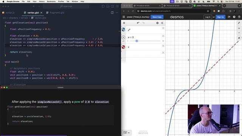Open the fragment.glsl editor tab

(x=56, y=12)
